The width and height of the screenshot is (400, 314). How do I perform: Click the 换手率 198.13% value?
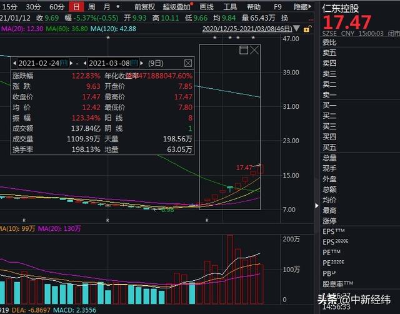[x=86, y=149]
